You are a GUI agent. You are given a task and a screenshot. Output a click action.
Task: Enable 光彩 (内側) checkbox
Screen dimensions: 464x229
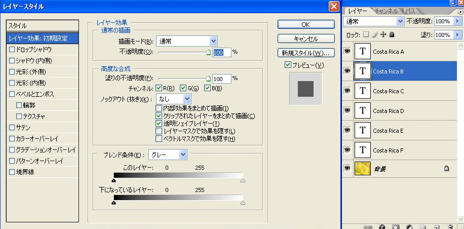tap(12, 83)
